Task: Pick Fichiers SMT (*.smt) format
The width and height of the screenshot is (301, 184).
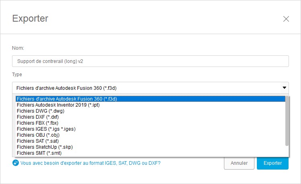Action: coord(150,153)
